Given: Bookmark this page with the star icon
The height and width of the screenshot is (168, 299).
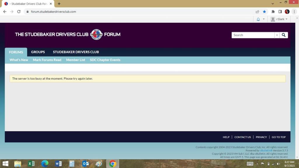Looking at the screenshot, I should coord(264,12).
